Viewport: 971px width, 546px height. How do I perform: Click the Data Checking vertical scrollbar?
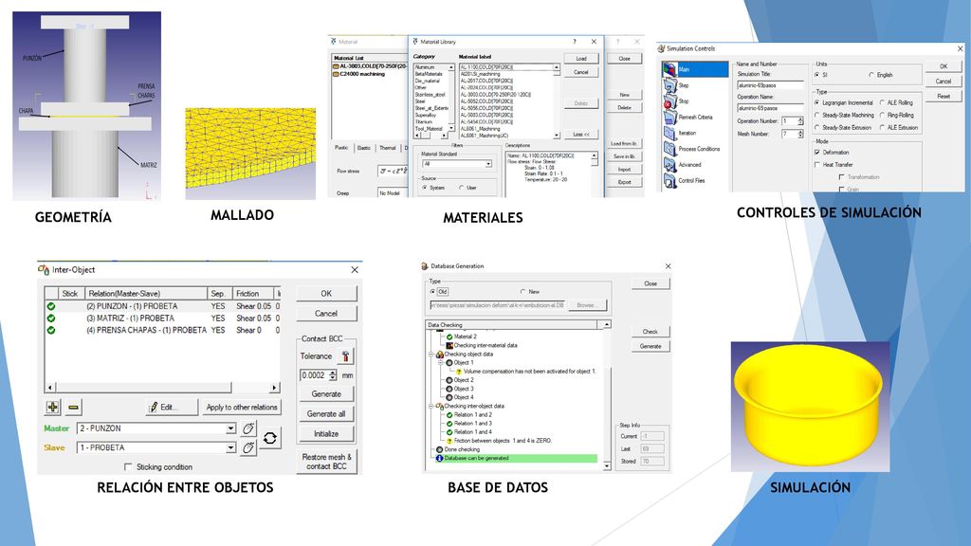pos(607,395)
